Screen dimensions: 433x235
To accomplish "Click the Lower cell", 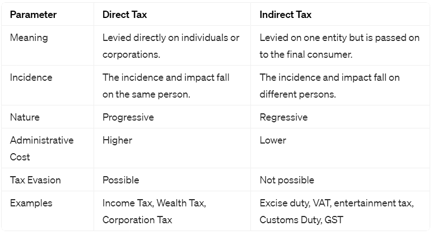I will pyautogui.click(x=273, y=140).
